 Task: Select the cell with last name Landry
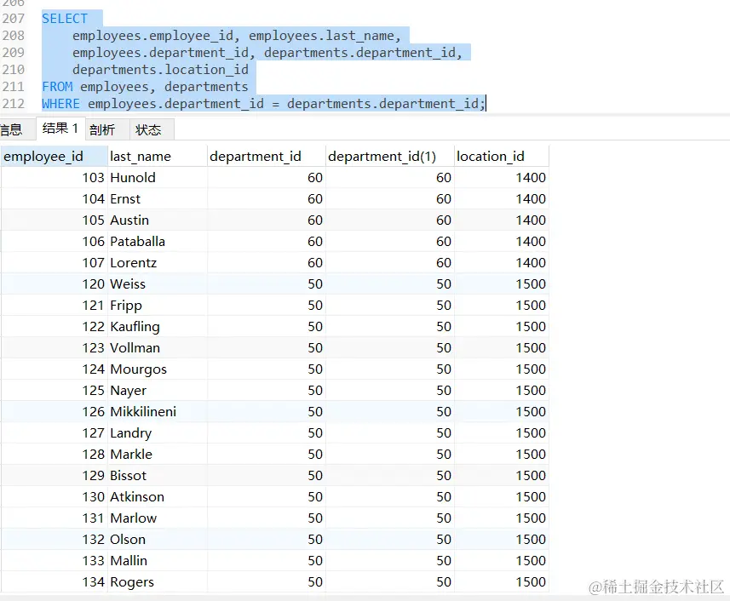click(158, 433)
